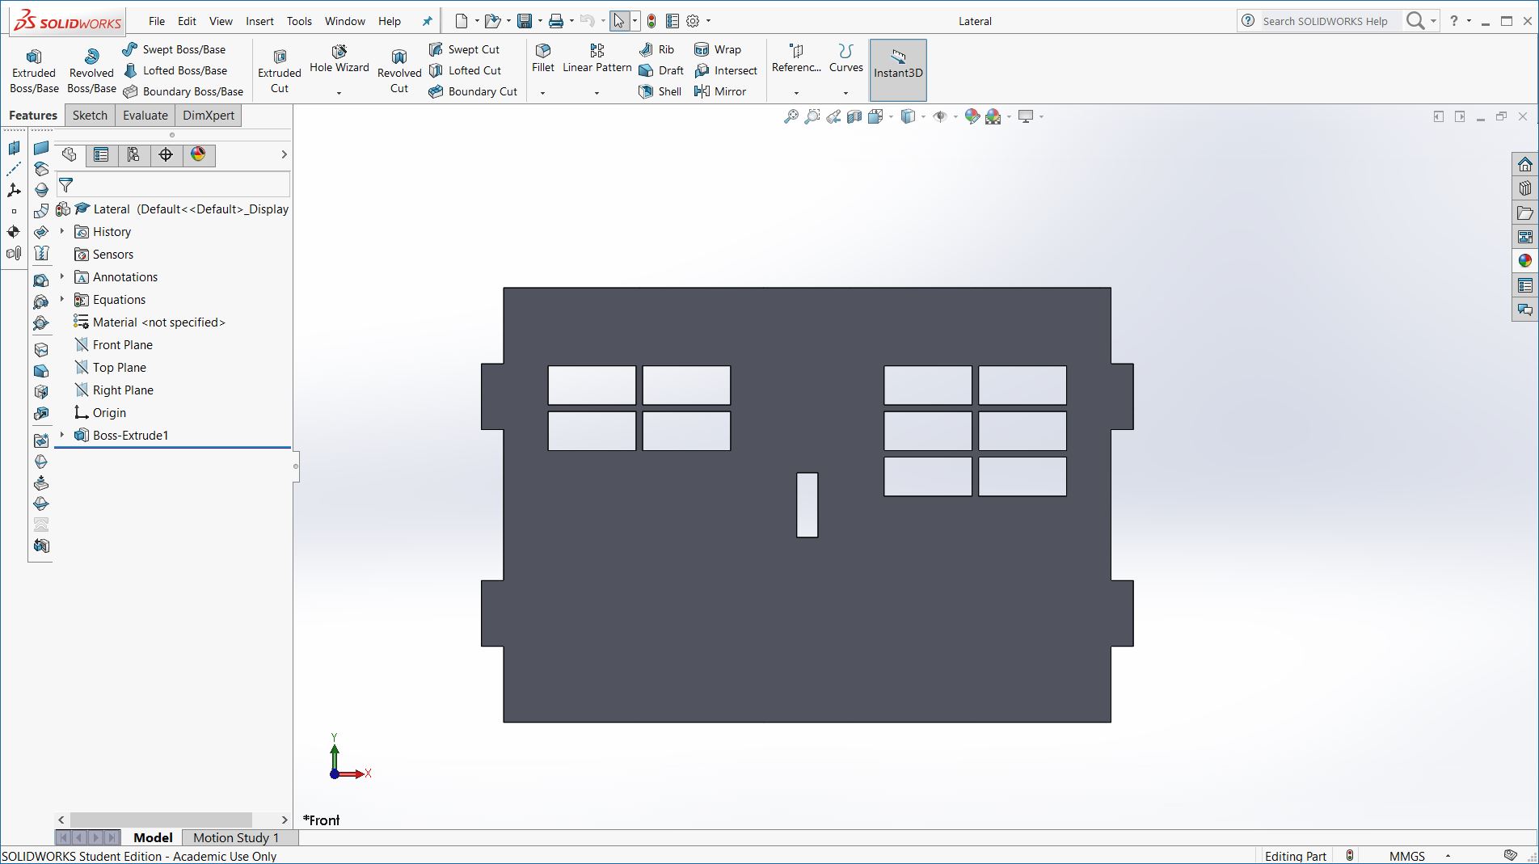Open the ConfigurationManager tab icon
Image resolution: width=1539 pixels, height=864 pixels.
[133, 154]
